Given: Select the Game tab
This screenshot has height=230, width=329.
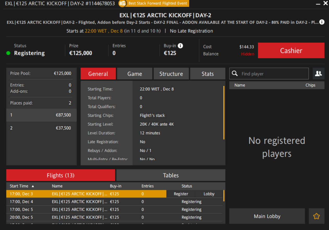Looking at the screenshot, I should [135, 74].
